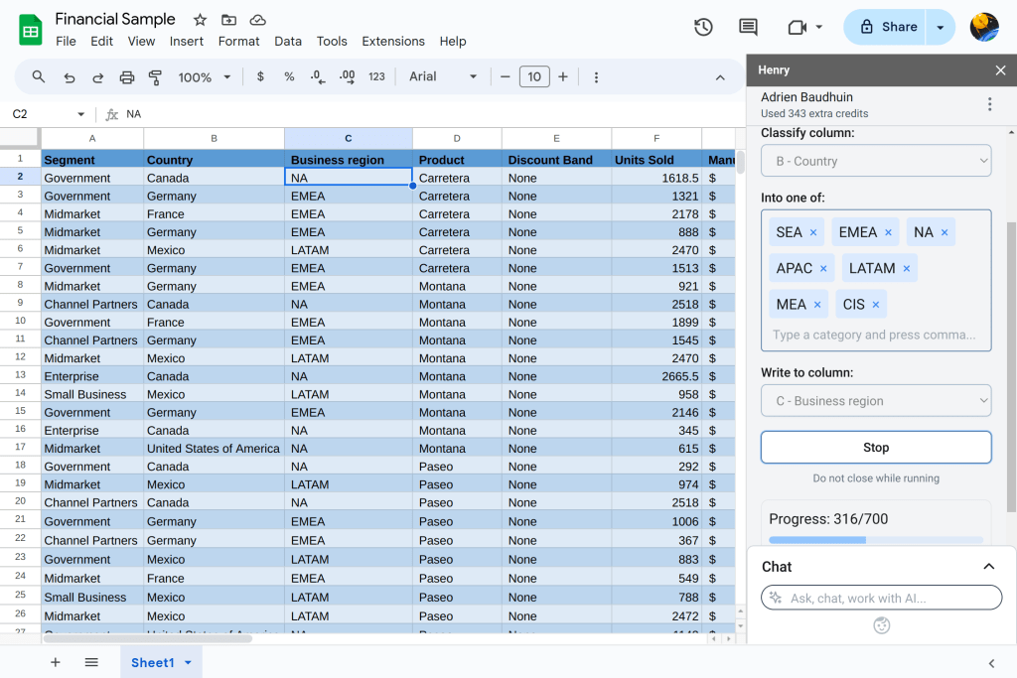Open the zoom 100% dropdown

coord(205,77)
